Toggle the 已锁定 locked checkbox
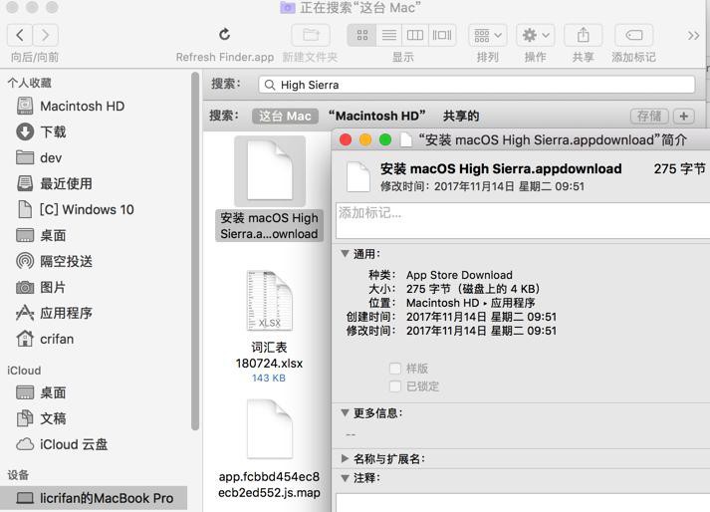 click(395, 386)
